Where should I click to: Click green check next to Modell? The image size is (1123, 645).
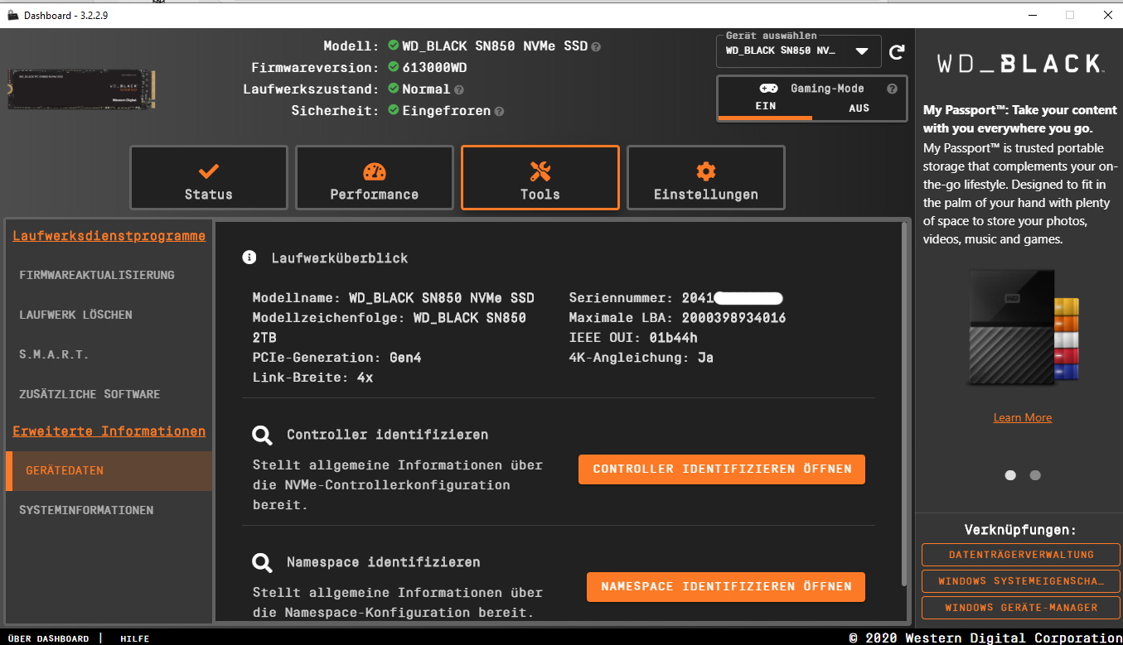tap(394, 46)
